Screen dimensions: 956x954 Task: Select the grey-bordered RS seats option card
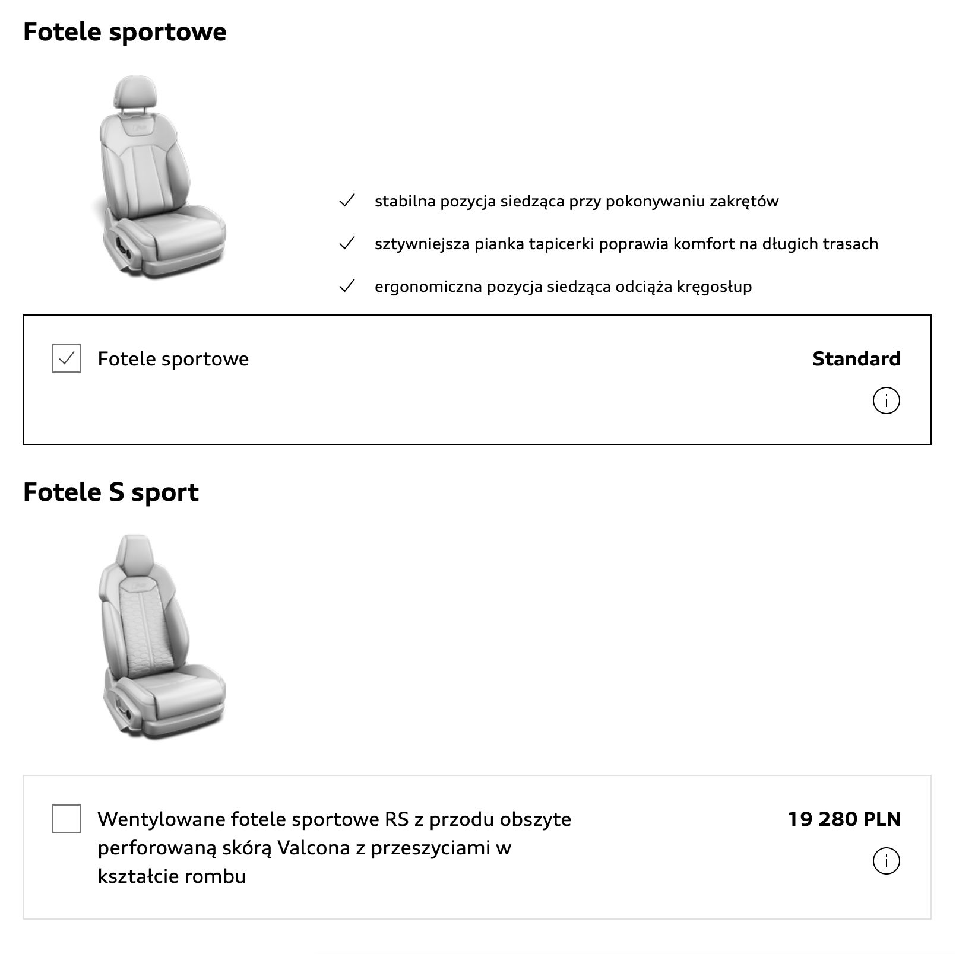[477, 847]
